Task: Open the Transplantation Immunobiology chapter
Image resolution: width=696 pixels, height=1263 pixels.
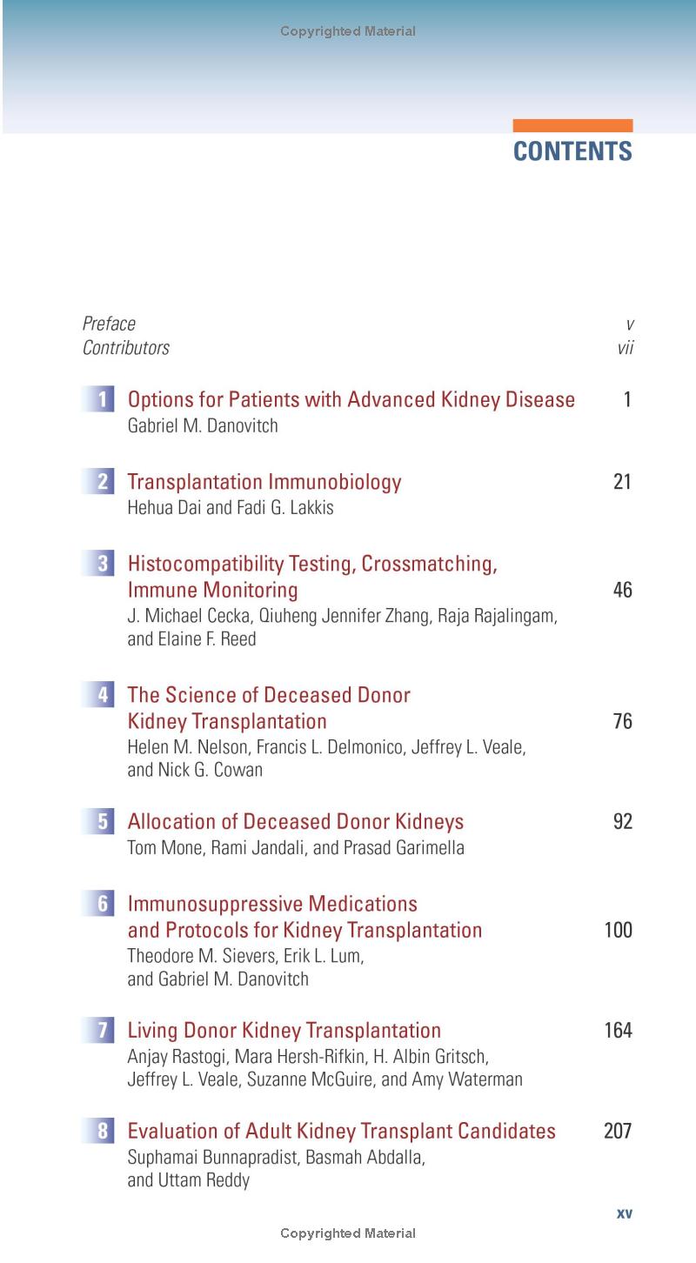Action: (264, 482)
